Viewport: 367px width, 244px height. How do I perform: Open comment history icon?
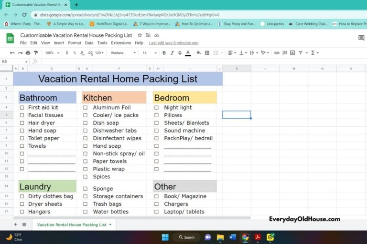(x=361, y=38)
